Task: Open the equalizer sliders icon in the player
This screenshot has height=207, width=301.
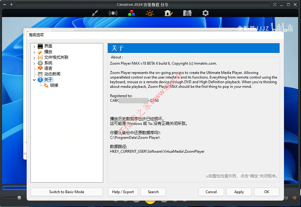Action: point(286,198)
